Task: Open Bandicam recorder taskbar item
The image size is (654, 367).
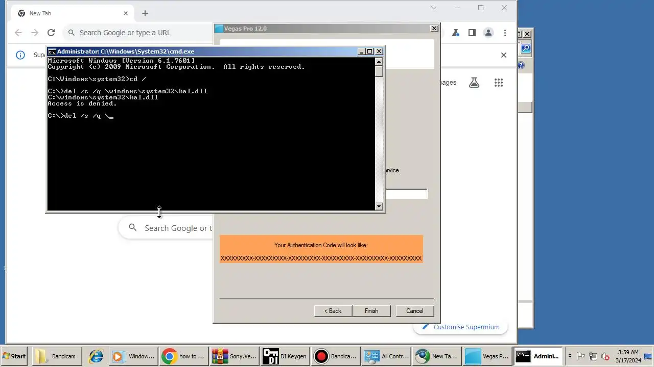Action: point(335,356)
